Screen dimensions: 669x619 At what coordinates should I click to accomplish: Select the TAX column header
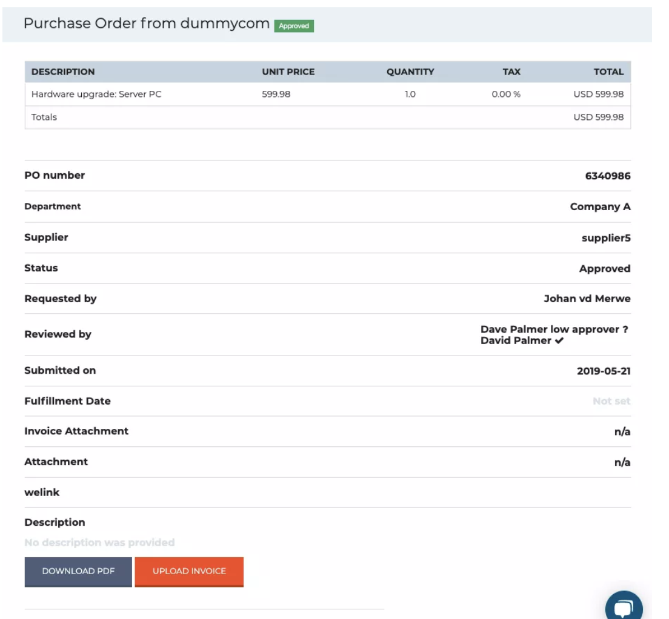(511, 71)
